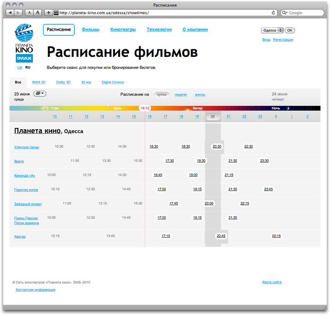The image size is (330, 315).
Task: Switch site language to UA
Action: (x=20, y=67)
